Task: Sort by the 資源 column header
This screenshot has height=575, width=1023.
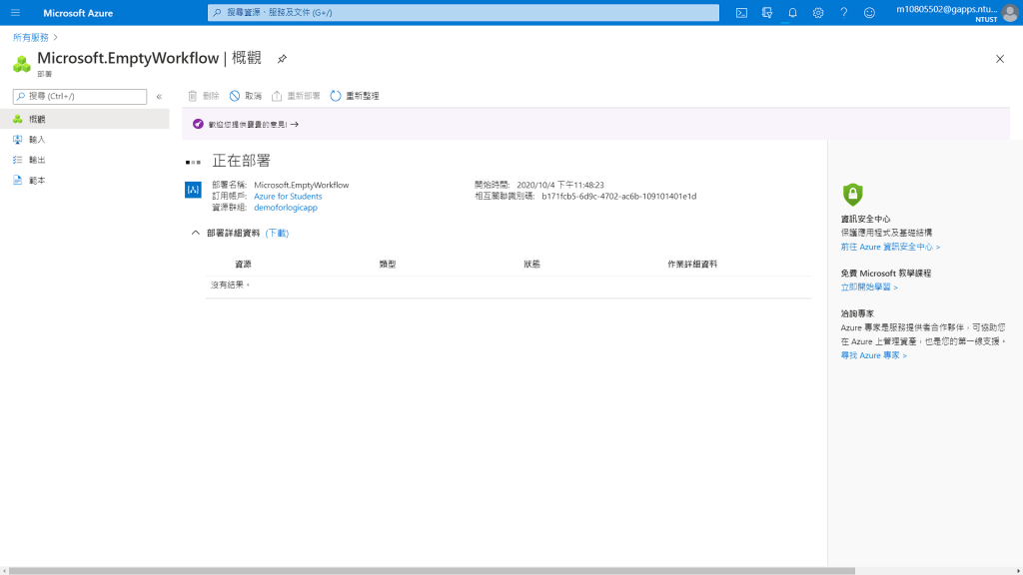Action: click(x=243, y=264)
